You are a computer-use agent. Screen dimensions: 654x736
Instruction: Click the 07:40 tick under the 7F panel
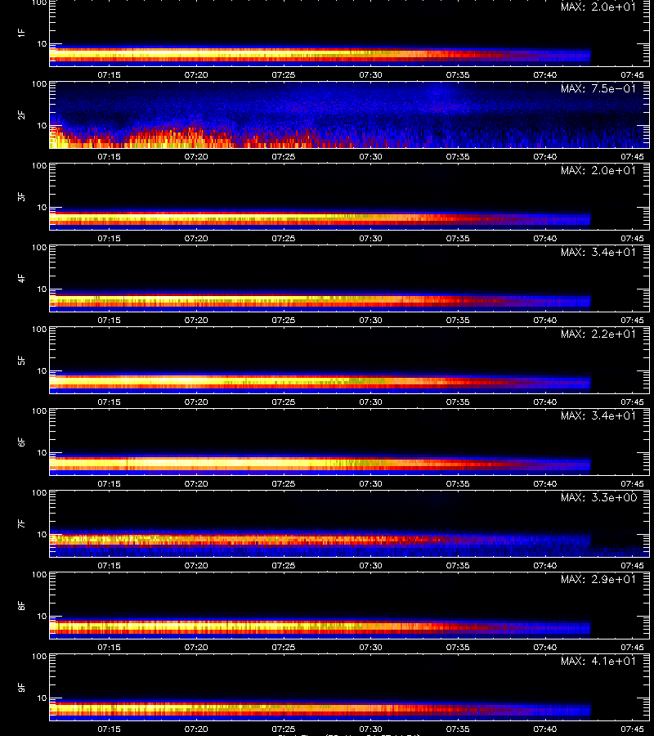(544, 566)
